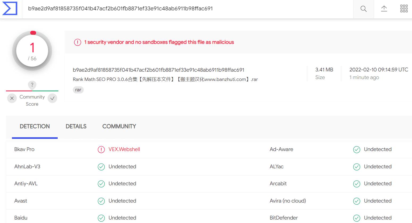
Task: Click the green check icon in Arcabit row
Action: (x=357, y=184)
